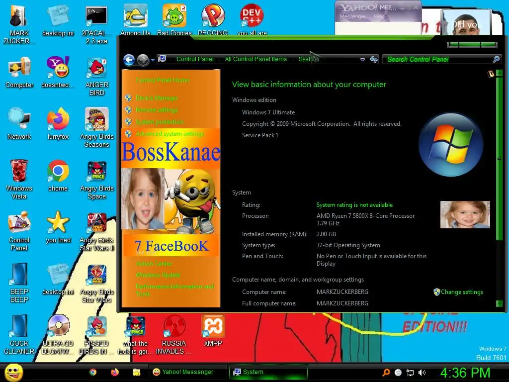Viewport: 509px width, 382px height.
Task: Select the Angry Birds Star Wars II icon
Action: click(x=96, y=231)
